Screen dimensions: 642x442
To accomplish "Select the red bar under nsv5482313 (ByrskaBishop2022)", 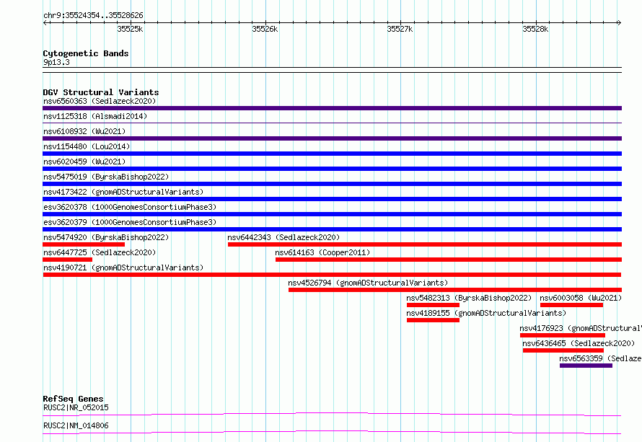I will click(433, 305).
